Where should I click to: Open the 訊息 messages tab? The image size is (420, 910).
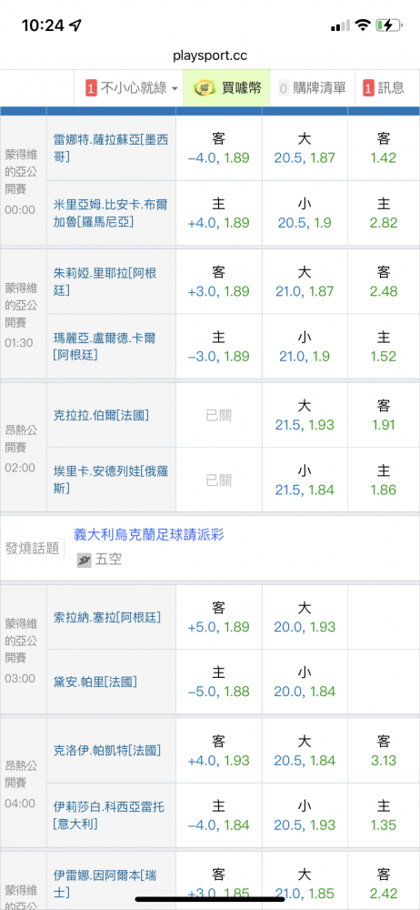[384, 88]
